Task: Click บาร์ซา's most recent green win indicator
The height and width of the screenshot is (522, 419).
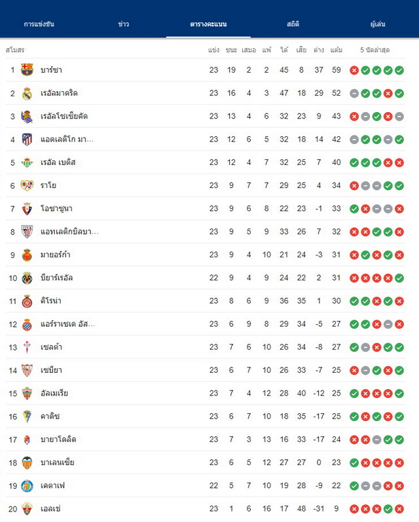Action: pos(399,70)
